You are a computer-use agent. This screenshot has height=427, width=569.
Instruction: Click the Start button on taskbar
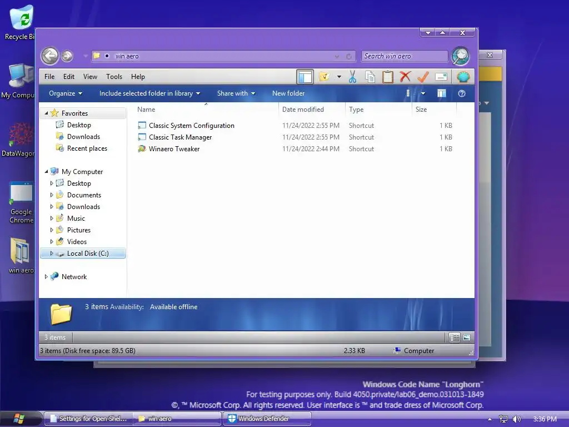[19, 419]
